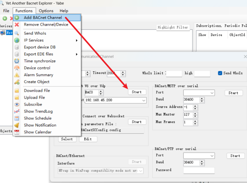The image size is (247, 183).
Task: Click the PTP Baud 38400 spinner arrows
Action: point(202,163)
